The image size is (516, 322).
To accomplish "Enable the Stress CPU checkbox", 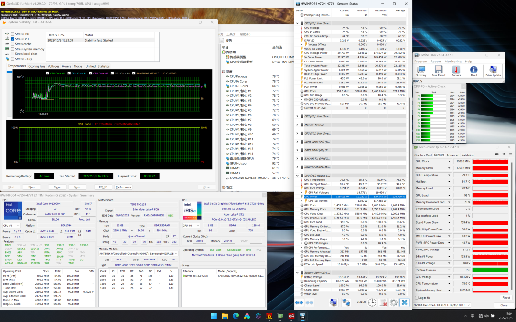I will pos(12,34).
